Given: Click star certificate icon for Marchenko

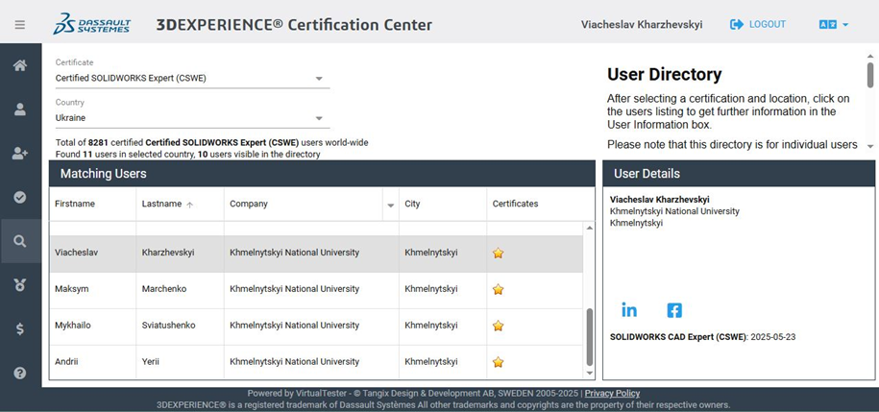Looking at the screenshot, I should 498,289.
